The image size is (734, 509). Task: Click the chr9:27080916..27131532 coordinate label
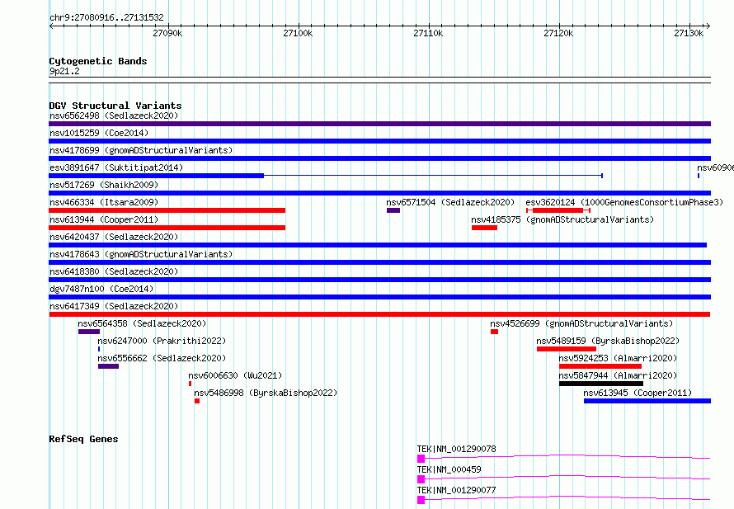(x=106, y=17)
